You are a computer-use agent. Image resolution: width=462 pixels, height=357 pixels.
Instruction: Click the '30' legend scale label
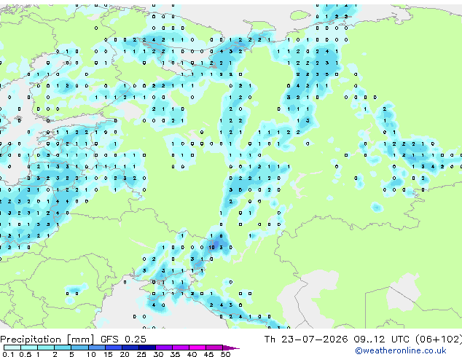click(158, 354)
